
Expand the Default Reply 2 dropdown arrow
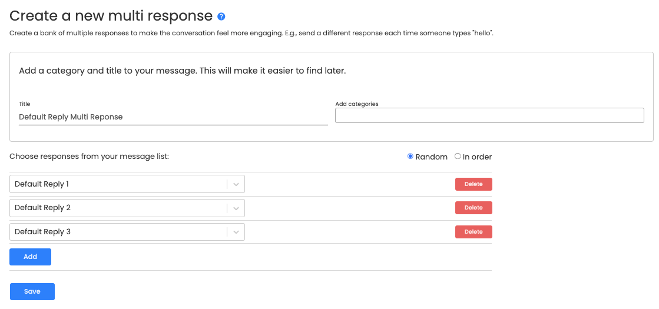point(236,208)
